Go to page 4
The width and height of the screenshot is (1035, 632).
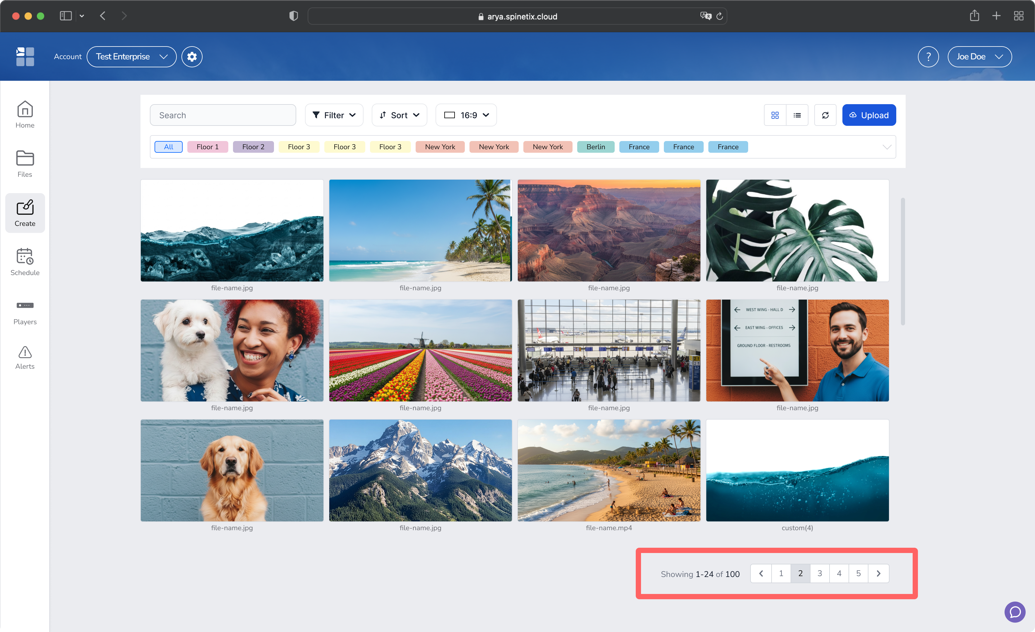(839, 574)
